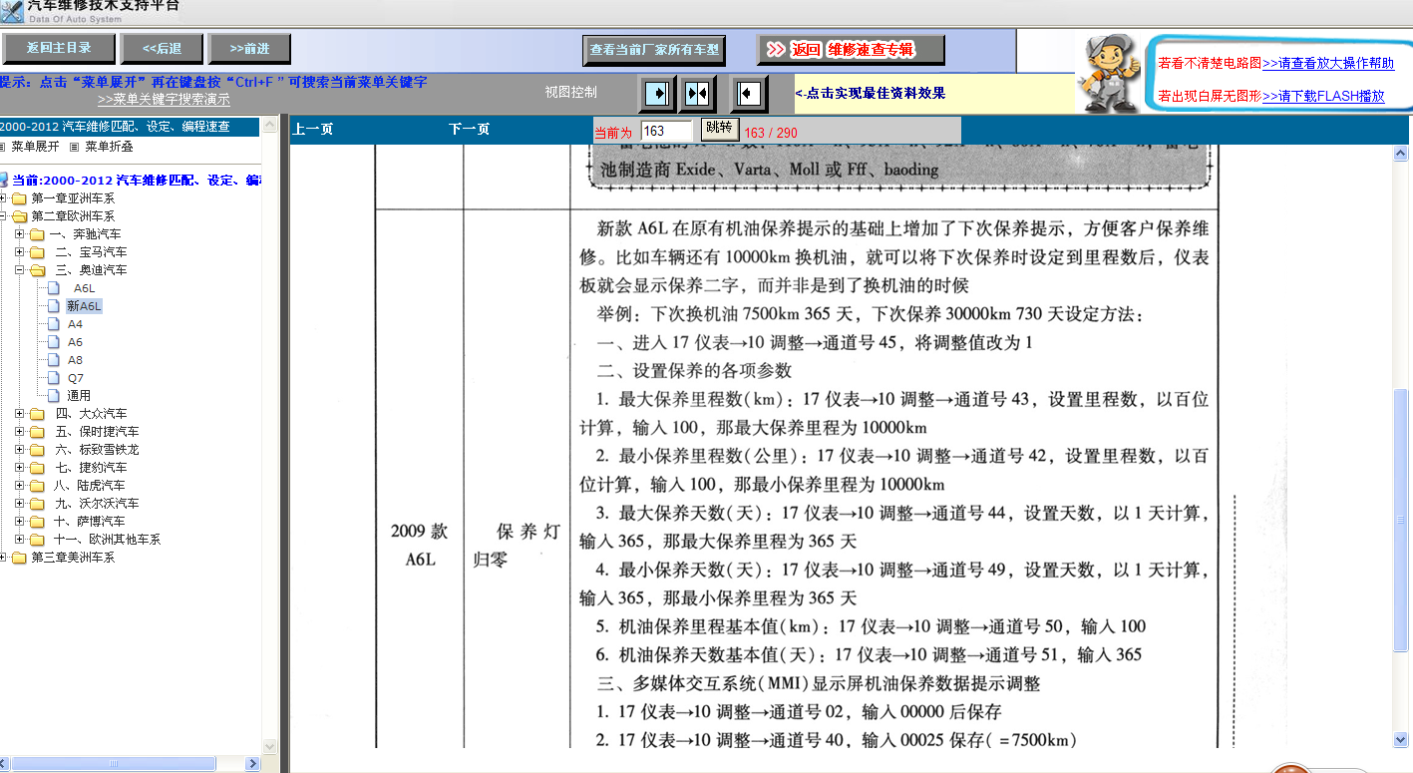The image size is (1413, 773).
Task: Select the 新A6L document icon in the tree
Action: point(54,305)
